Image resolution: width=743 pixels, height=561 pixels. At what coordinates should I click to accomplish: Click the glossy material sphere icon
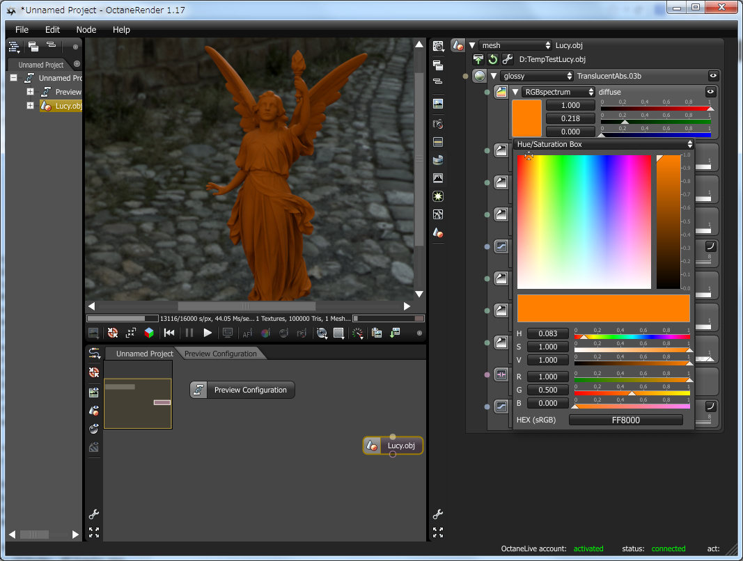480,76
